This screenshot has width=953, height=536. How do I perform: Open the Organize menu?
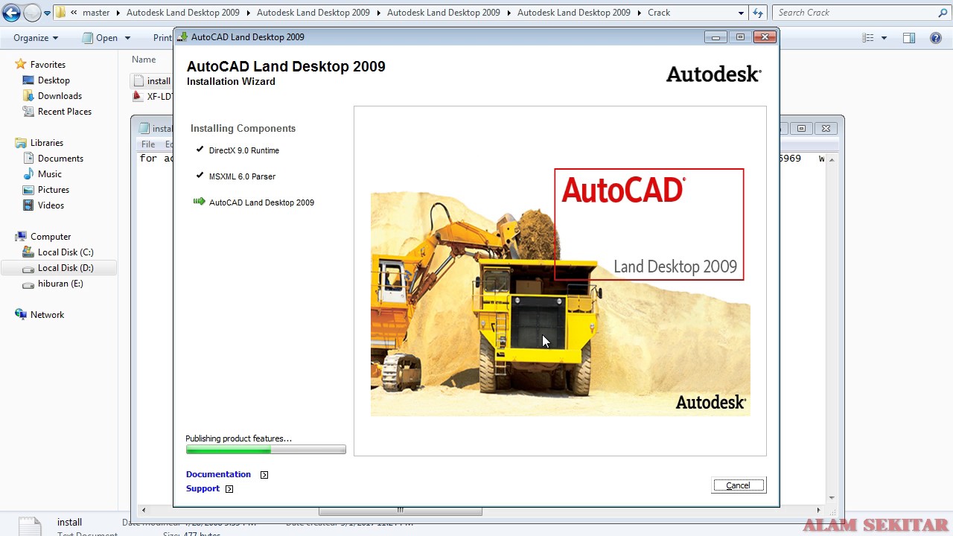pos(35,38)
